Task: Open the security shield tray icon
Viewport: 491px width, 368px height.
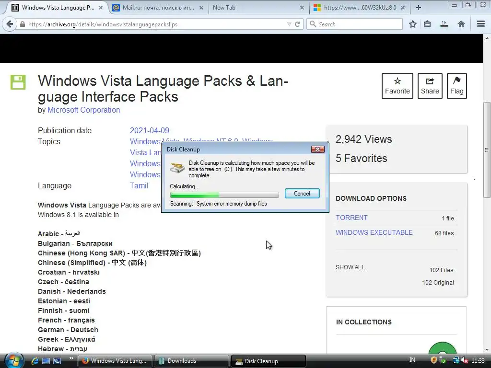Action: (433, 360)
